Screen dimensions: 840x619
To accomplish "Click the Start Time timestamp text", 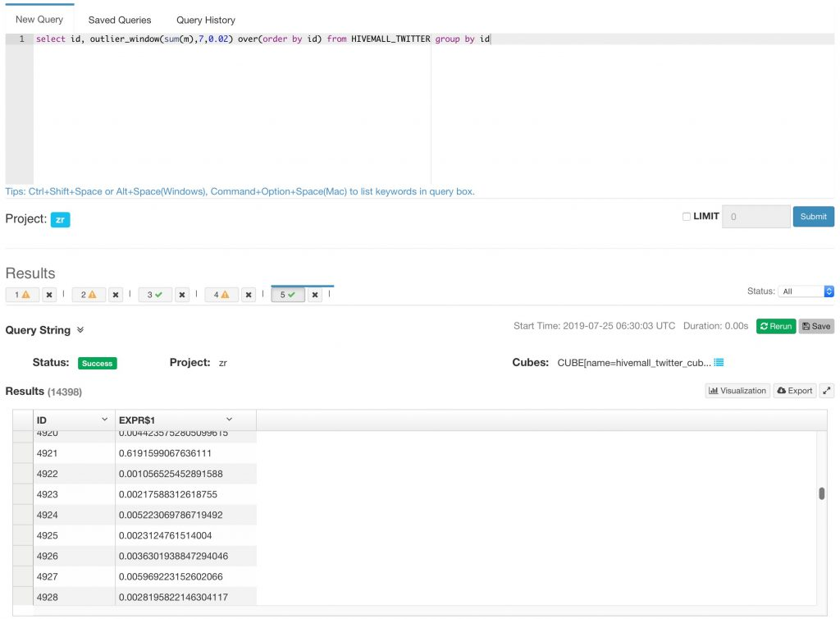I will (594, 326).
